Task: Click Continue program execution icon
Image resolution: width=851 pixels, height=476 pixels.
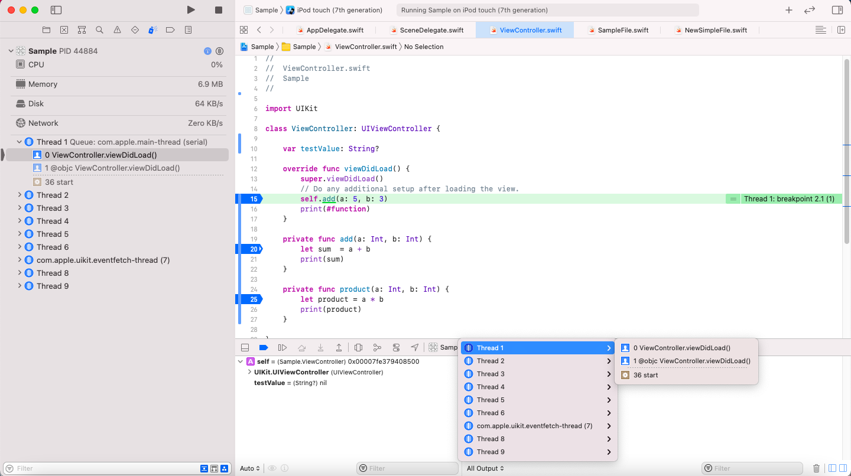Action: point(282,347)
